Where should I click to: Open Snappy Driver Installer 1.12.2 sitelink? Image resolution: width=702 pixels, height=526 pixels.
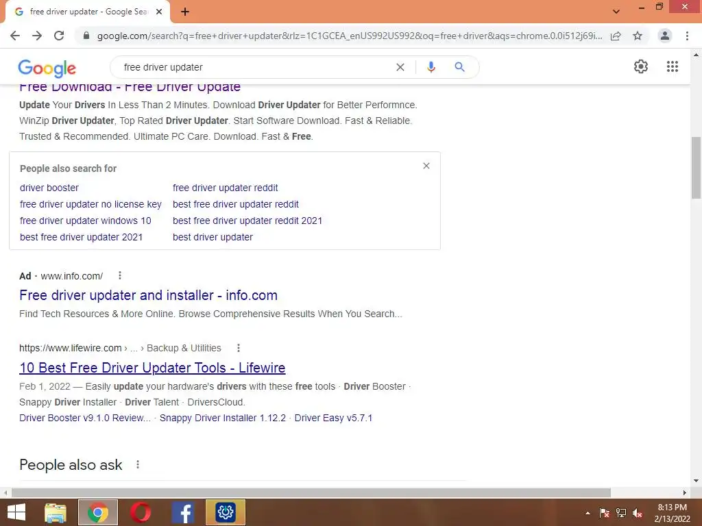click(223, 418)
